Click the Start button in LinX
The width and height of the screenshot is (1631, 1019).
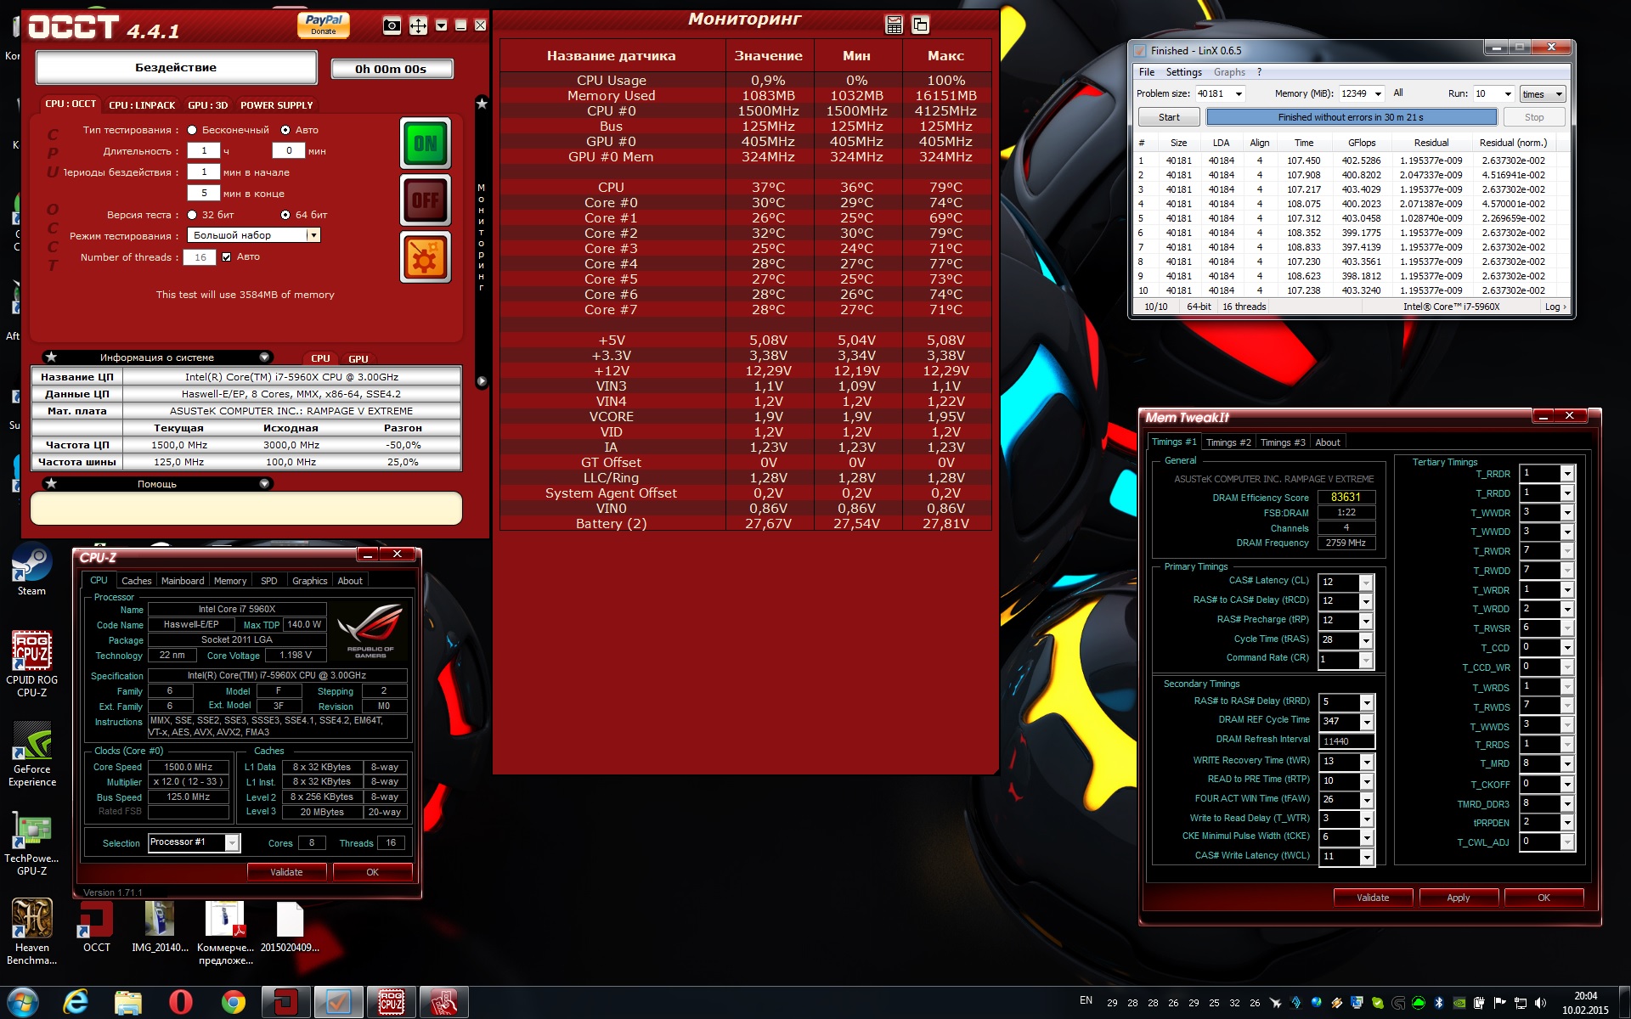(x=1169, y=117)
